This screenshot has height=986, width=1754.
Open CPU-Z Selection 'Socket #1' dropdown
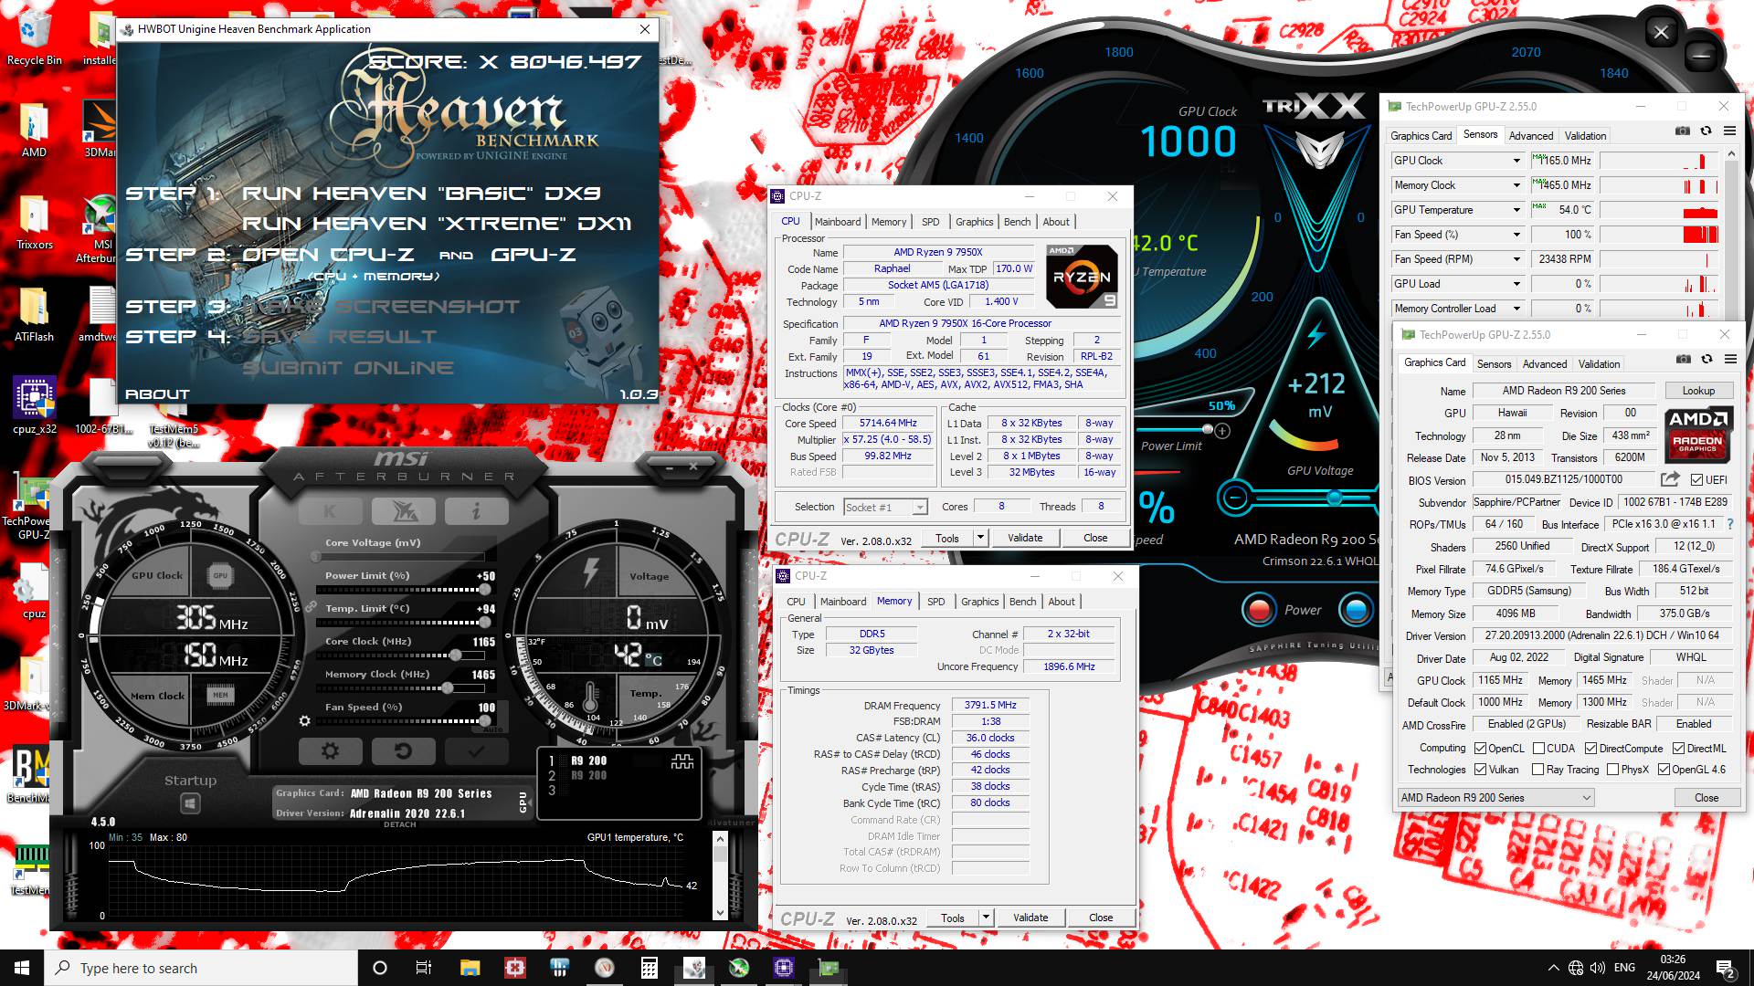pos(885,508)
